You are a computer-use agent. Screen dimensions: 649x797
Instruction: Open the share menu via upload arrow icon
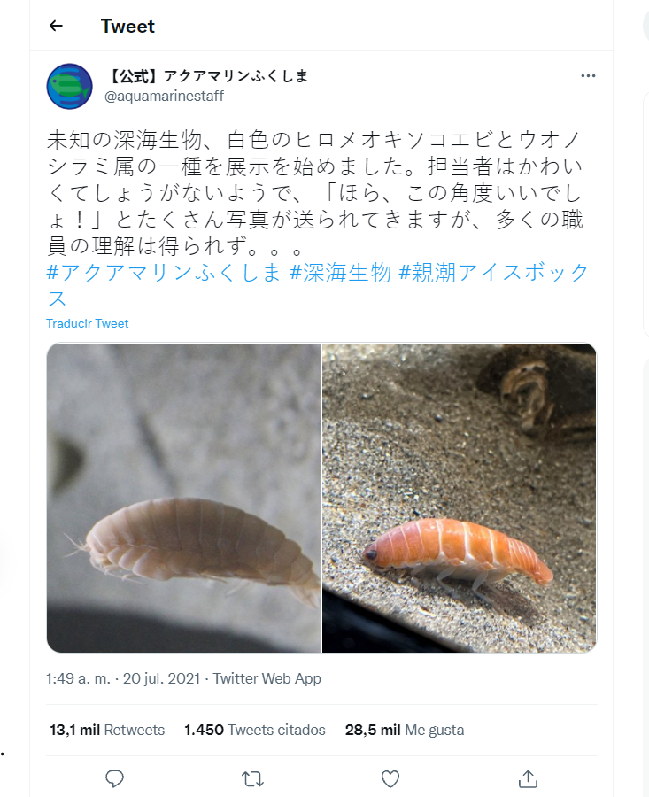coord(528,778)
